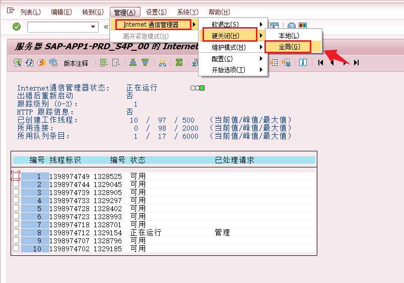Image resolution: width=404 pixels, height=283 pixels.
Task: Click the 已创建工作线程 label
Action: coord(47,120)
